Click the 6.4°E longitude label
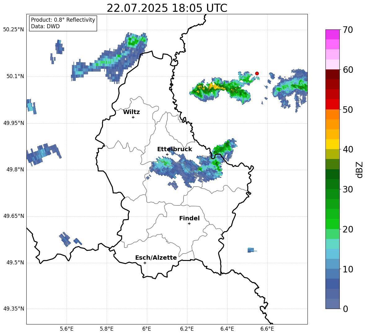 click(227, 329)
